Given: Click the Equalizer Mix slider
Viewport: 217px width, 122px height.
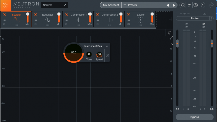Looking at the screenshot, I should tap(59, 18).
